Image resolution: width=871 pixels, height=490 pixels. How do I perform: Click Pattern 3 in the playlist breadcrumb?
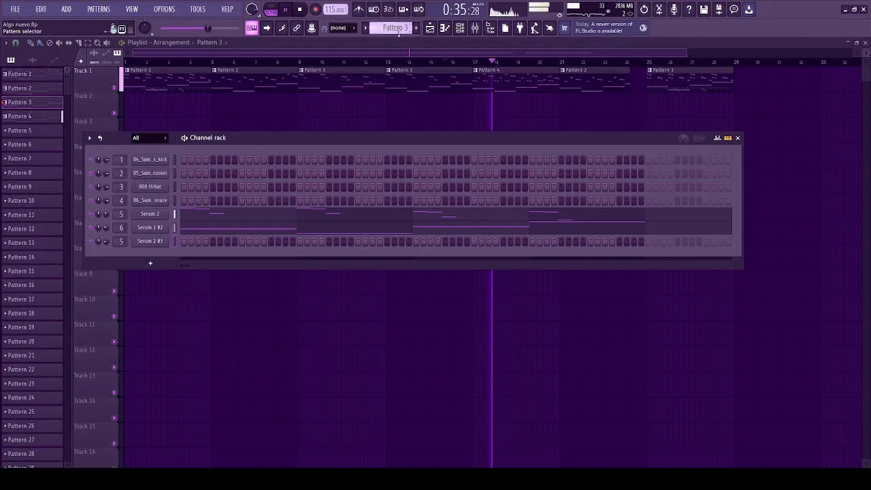(210, 43)
